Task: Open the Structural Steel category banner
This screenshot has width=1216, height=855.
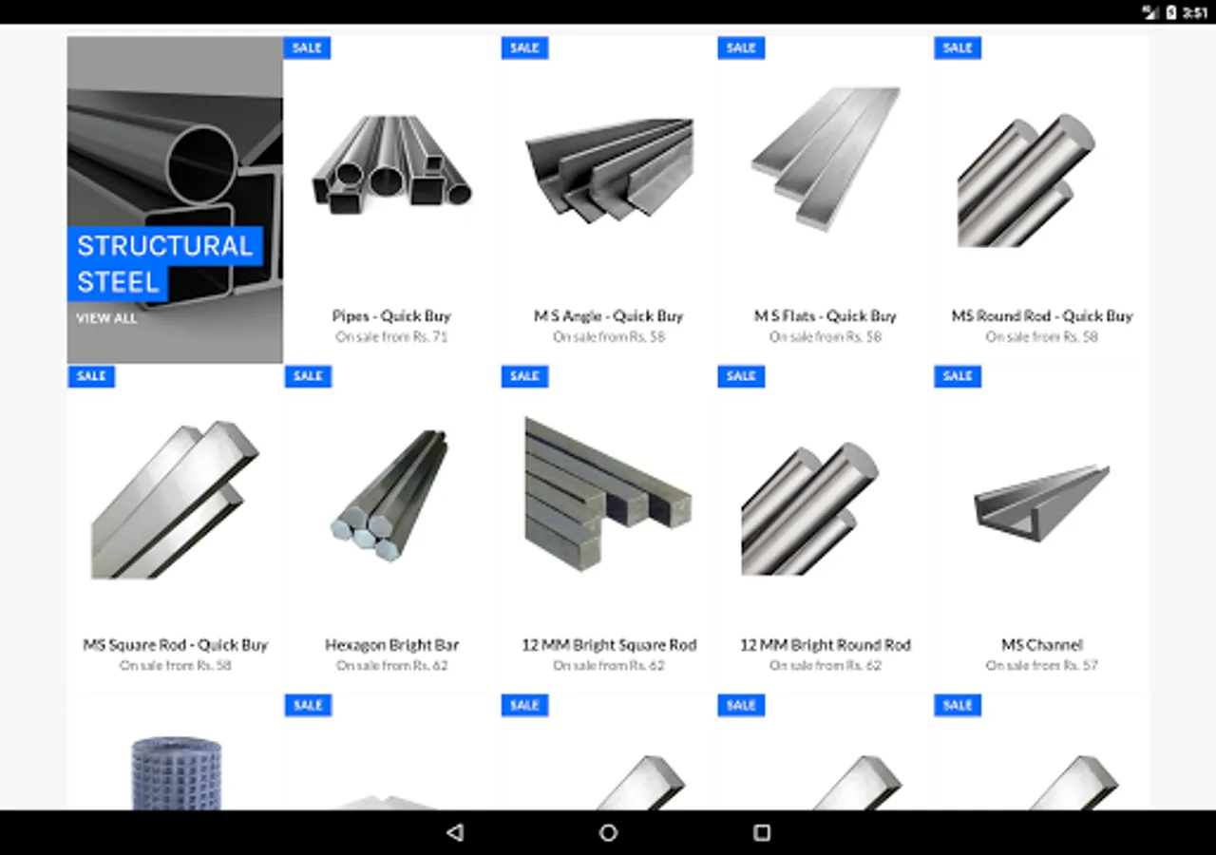Action: pos(175,200)
